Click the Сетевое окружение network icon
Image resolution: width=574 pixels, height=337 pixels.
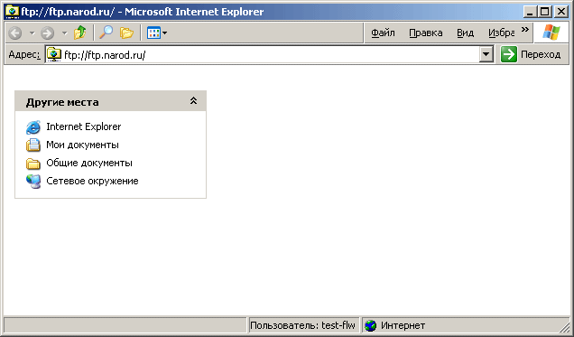[33, 182]
